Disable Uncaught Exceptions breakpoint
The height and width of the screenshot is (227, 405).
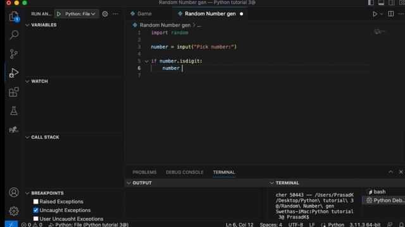(x=36, y=210)
